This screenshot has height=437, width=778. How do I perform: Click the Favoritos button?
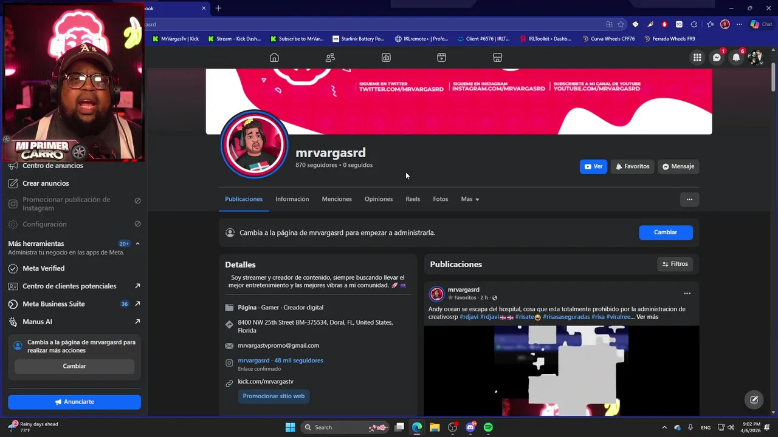pyautogui.click(x=632, y=166)
